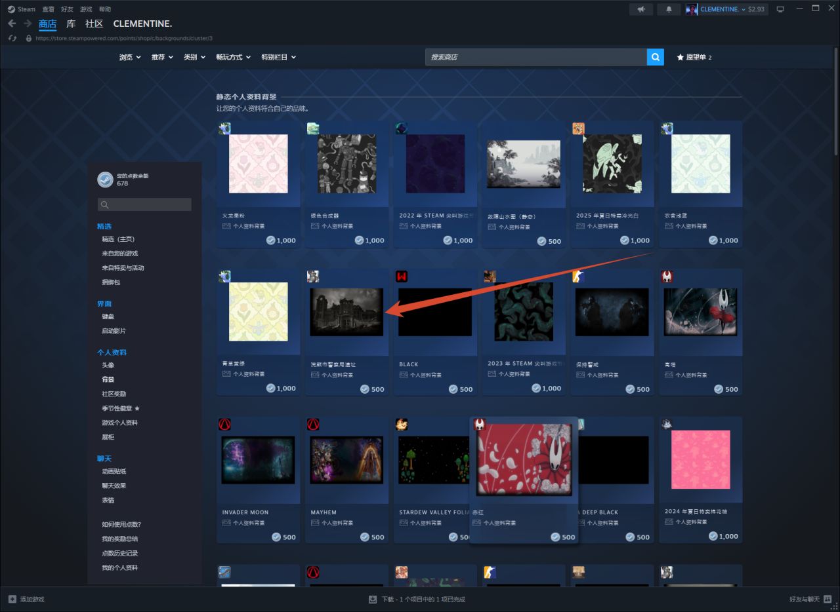Open 来自您的游戏 in the sidebar
This screenshot has height=612, width=840.
pos(120,254)
